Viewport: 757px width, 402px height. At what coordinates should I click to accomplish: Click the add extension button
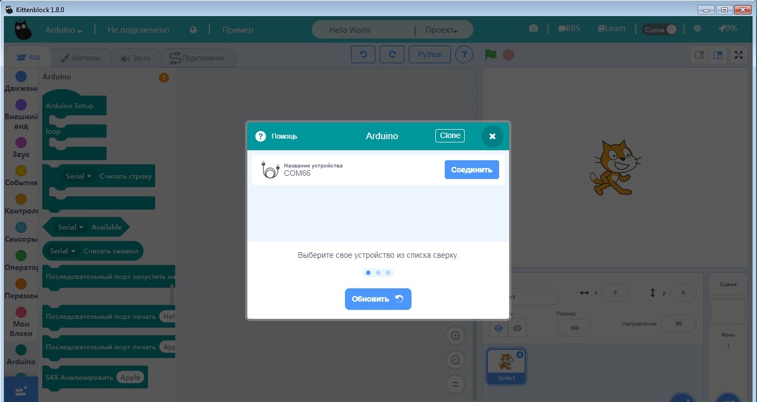pyautogui.click(x=21, y=390)
